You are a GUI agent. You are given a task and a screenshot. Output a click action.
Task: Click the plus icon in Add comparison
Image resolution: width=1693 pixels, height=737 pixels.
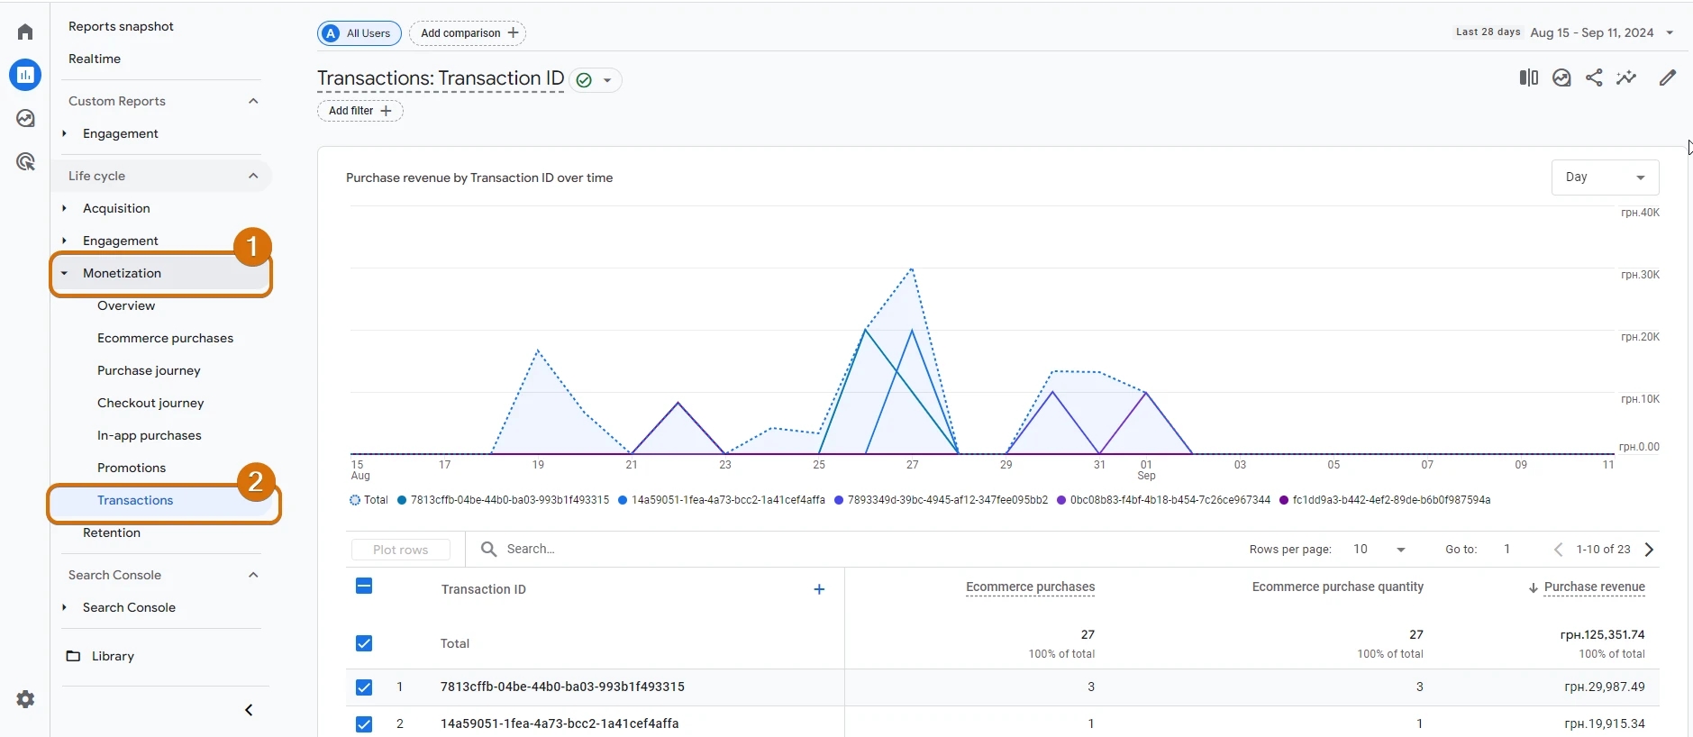tap(513, 32)
